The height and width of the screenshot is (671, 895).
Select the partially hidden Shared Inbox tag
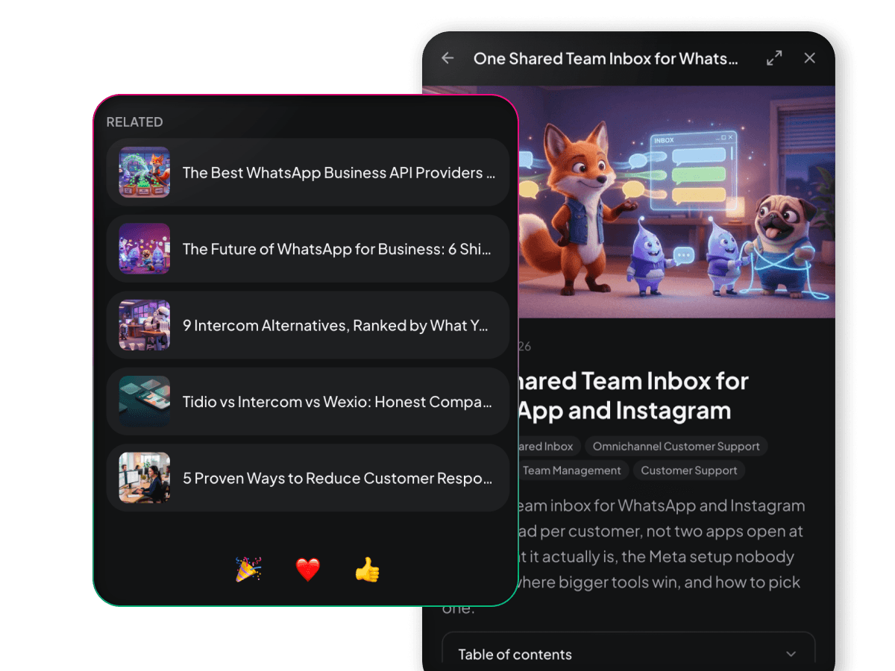coord(549,447)
